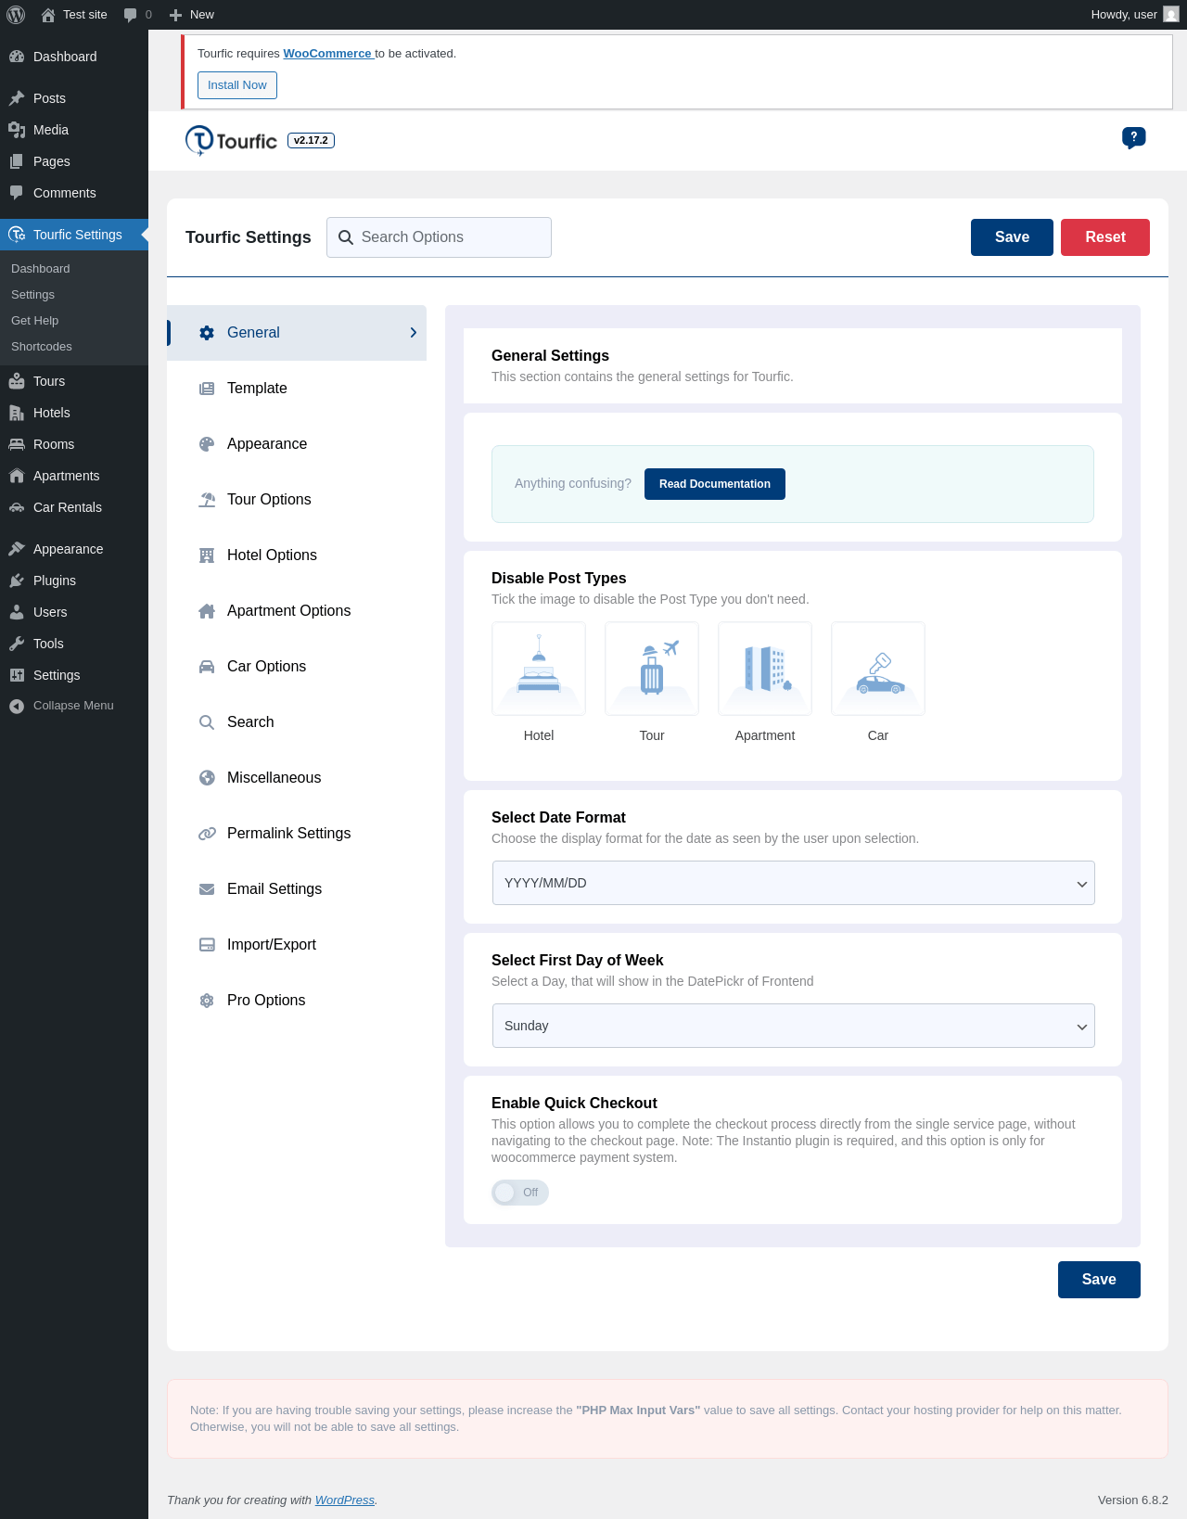The image size is (1187, 1519).
Task: Expand the General tab chevron arrow
Action: (x=414, y=333)
